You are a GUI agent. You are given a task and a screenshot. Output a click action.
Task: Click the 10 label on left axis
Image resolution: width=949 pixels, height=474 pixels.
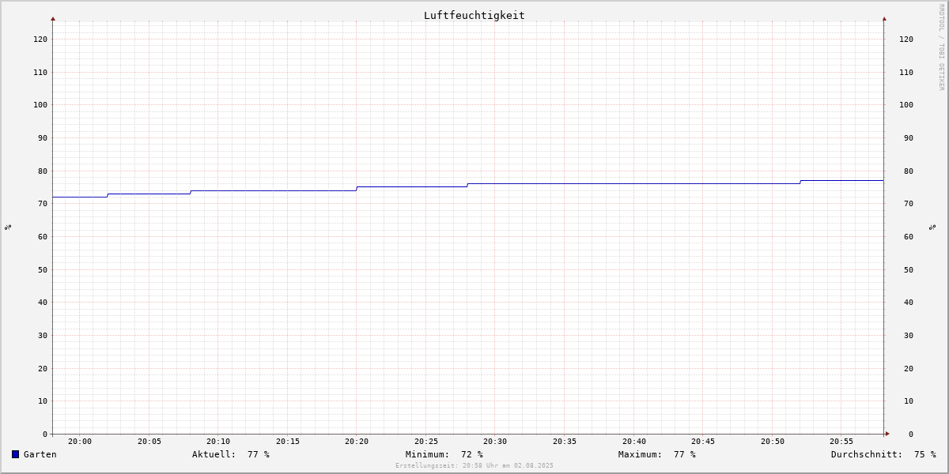[x=43, y=401]
